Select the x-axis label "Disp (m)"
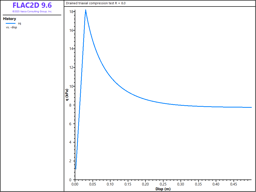 [163, 189]
